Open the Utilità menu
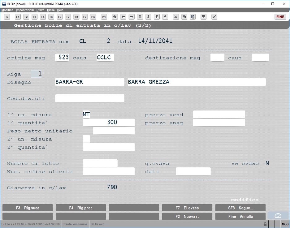Screen dimensions: 290x228 (x=40, y=10)
